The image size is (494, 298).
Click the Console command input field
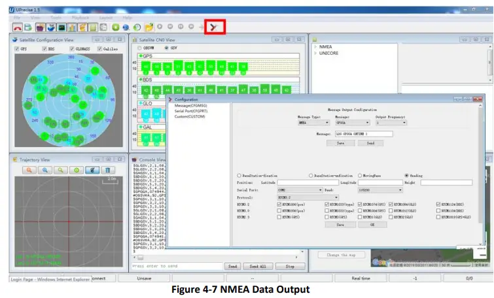[x=177, y=266]
